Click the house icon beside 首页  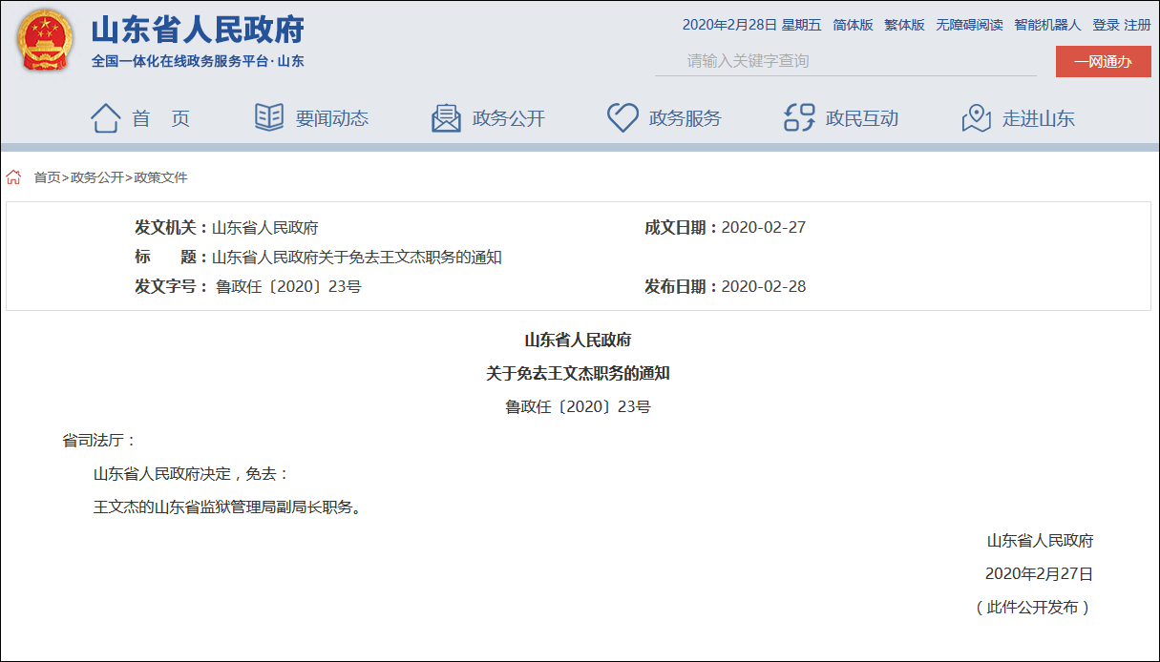(x=105, y=118)
